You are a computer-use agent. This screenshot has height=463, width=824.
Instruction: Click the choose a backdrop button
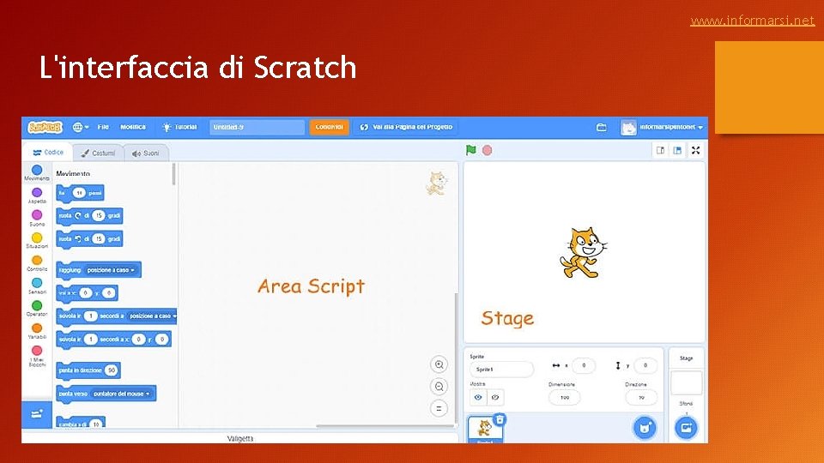point(686,428)
